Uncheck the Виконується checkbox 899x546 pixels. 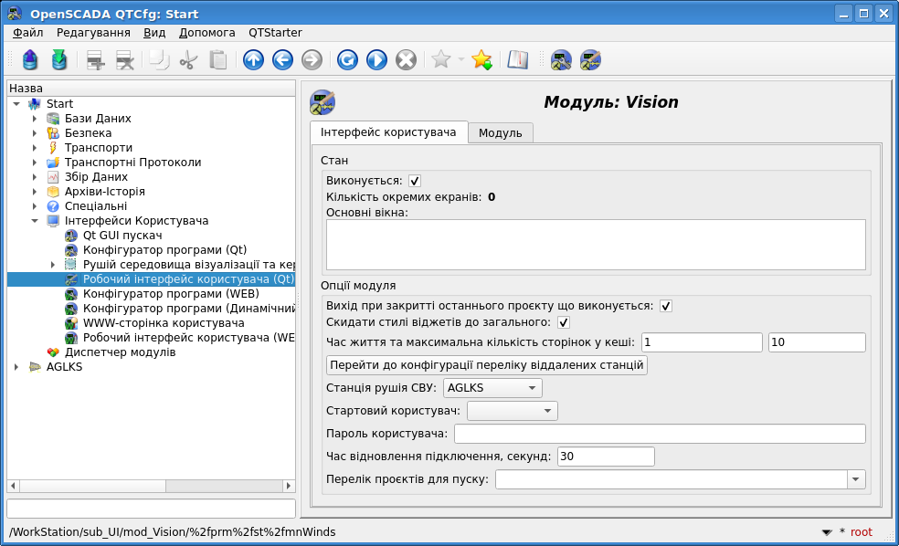pos(415,181)
